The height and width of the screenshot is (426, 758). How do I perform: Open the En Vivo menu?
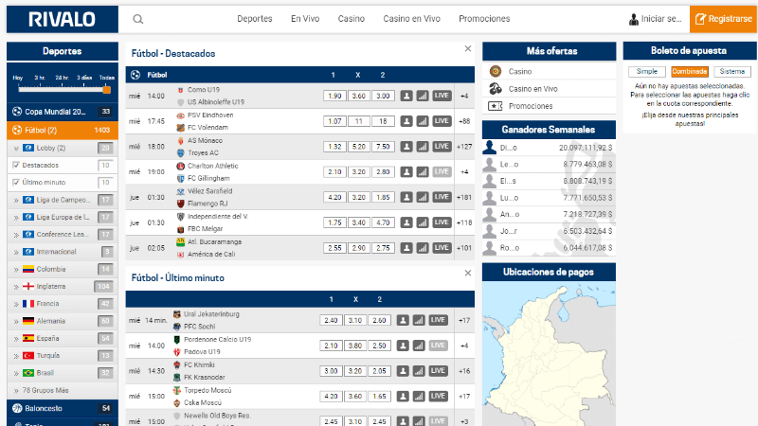click(305, 19)
